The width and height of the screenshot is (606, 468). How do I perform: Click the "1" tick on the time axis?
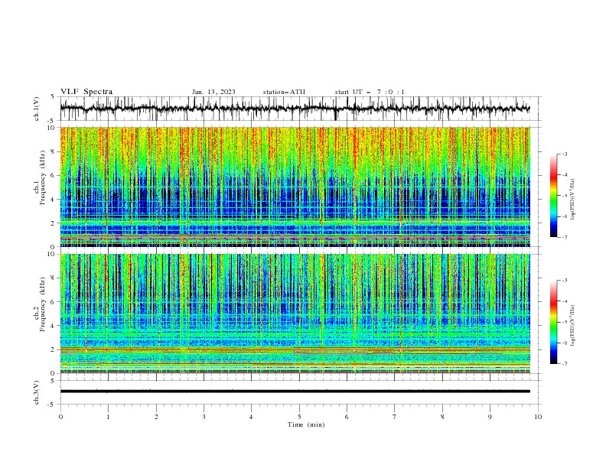coord(108,417)
